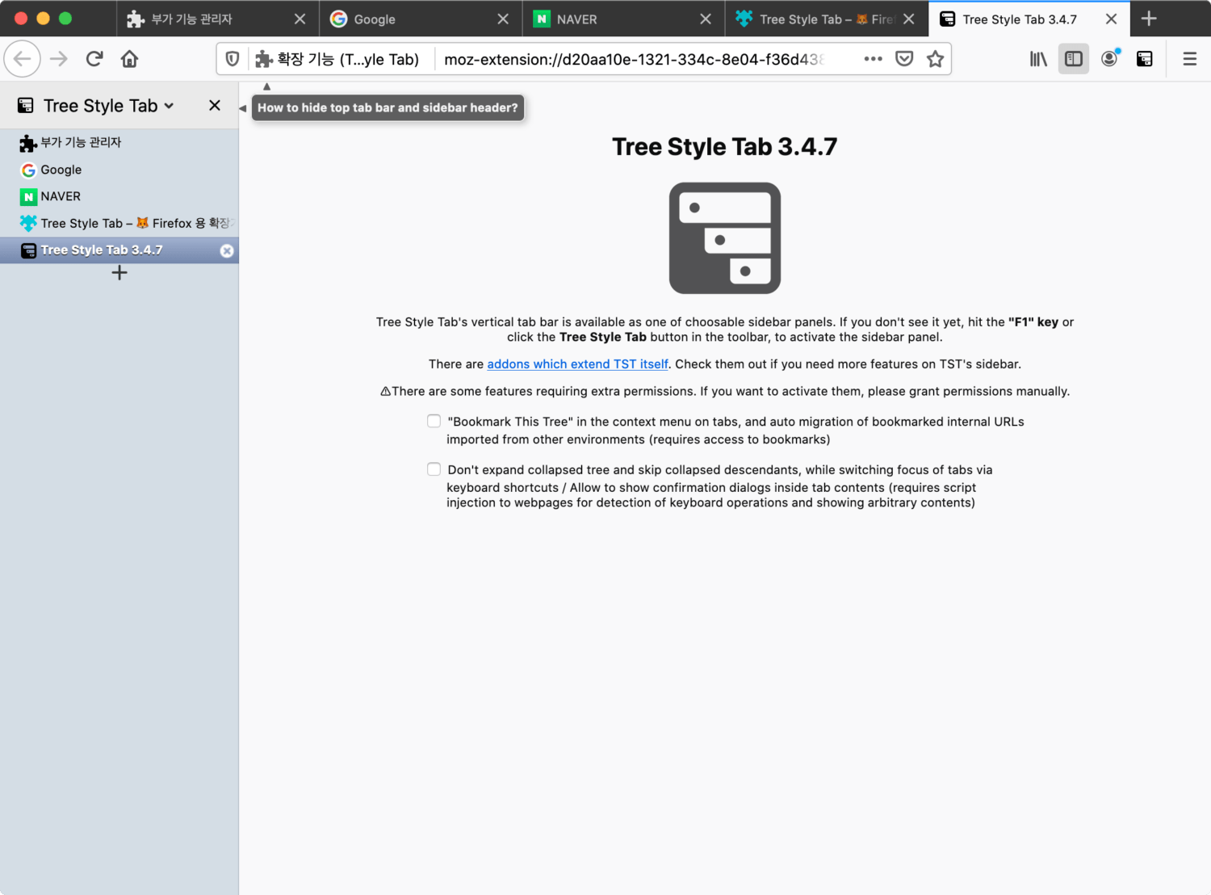Enable Bookmark This Tree permission checkbox
This screenshot has width=1211, height=895.
point(434,421)
